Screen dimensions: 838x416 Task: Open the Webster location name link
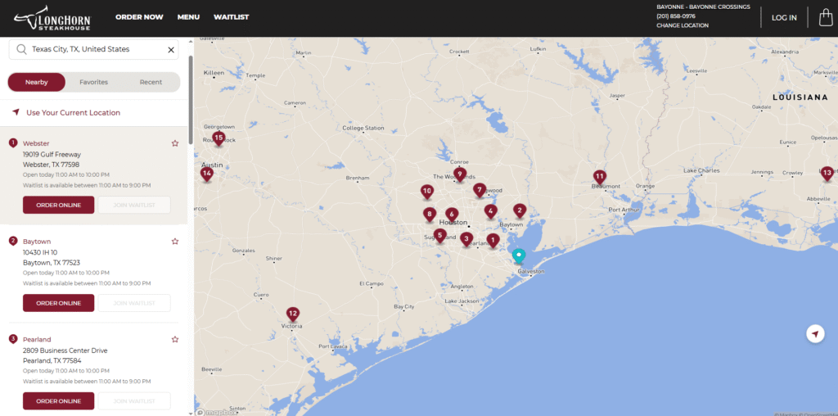[x=36, y=143]
